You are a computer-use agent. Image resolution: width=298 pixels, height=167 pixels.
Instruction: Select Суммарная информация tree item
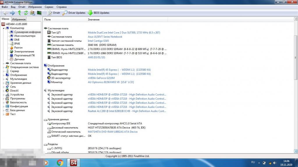(28, 32)
